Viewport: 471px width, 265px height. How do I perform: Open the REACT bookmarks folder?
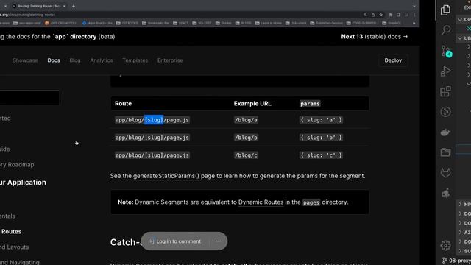(x=181, y=23)
